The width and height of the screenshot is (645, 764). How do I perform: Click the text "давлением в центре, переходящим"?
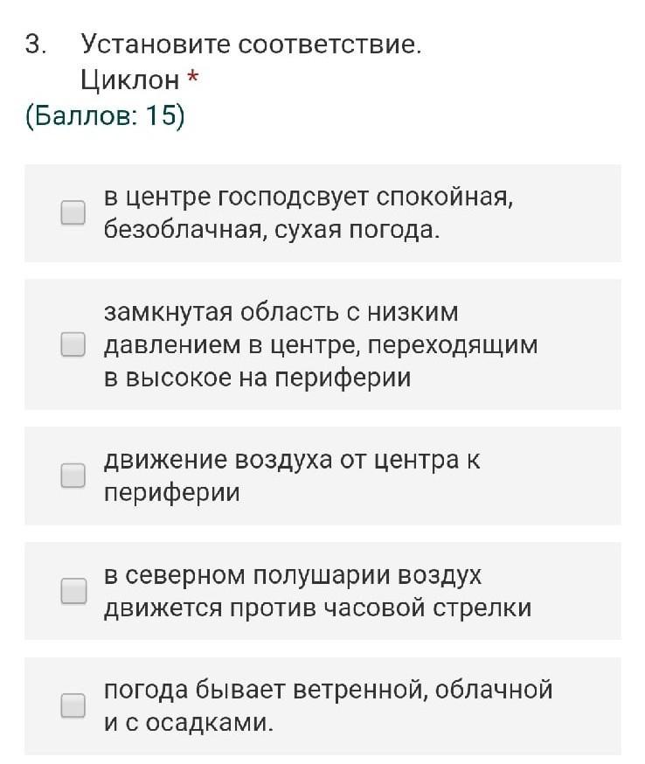321,345
